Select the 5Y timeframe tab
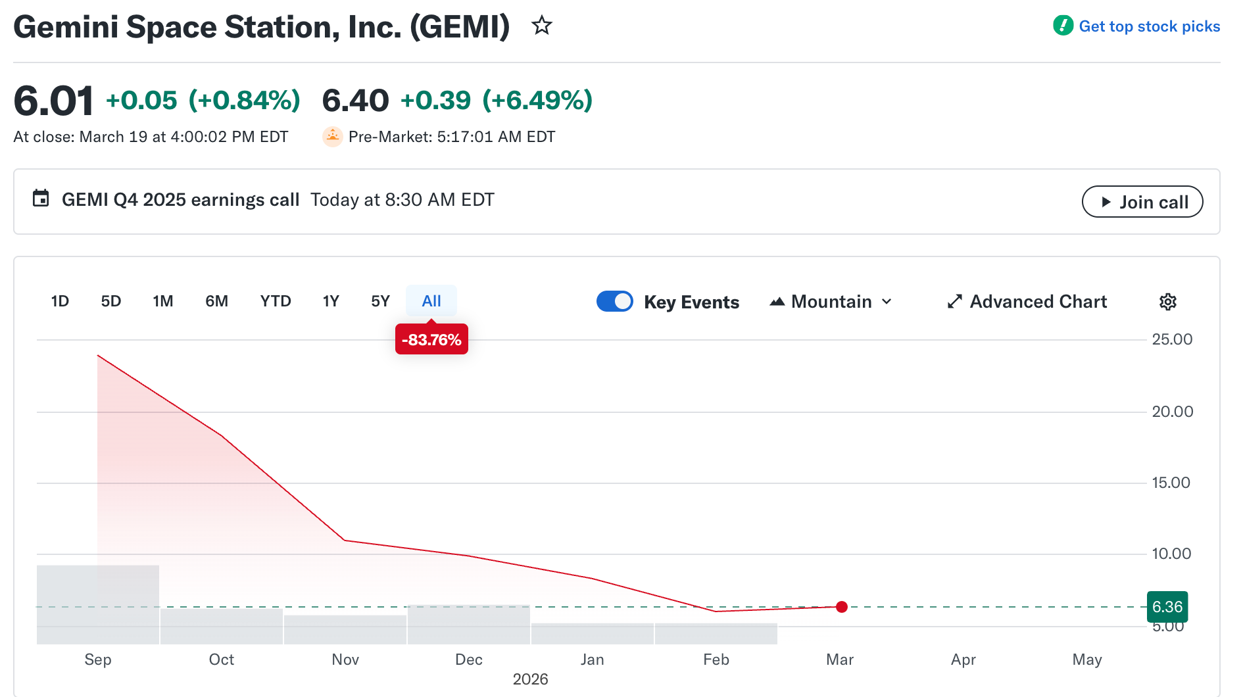Image resolution: width=1243 pixels, height=697 pixels. (379, 300)
